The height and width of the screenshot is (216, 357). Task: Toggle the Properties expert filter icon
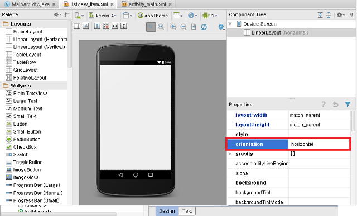(x=348, y=104)
